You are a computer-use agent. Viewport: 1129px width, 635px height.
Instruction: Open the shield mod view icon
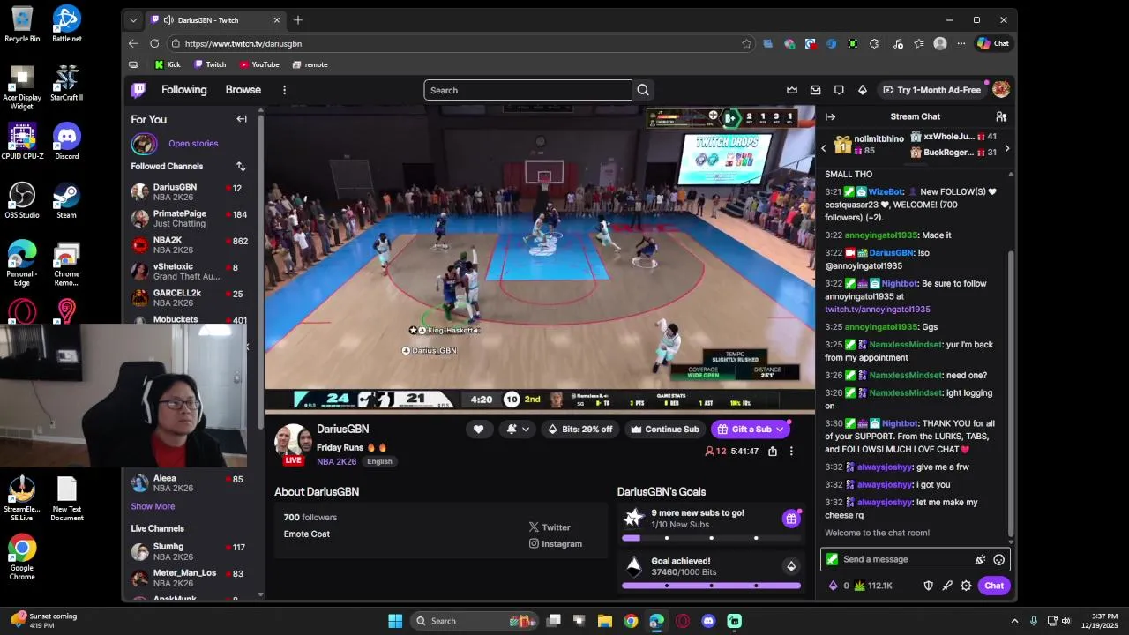928,586
